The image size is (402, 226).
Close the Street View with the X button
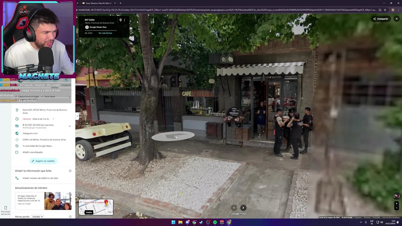pyautogui.click(x=396, y=19)
